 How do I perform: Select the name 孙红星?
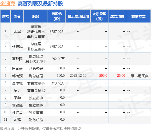tap(17, 113)
